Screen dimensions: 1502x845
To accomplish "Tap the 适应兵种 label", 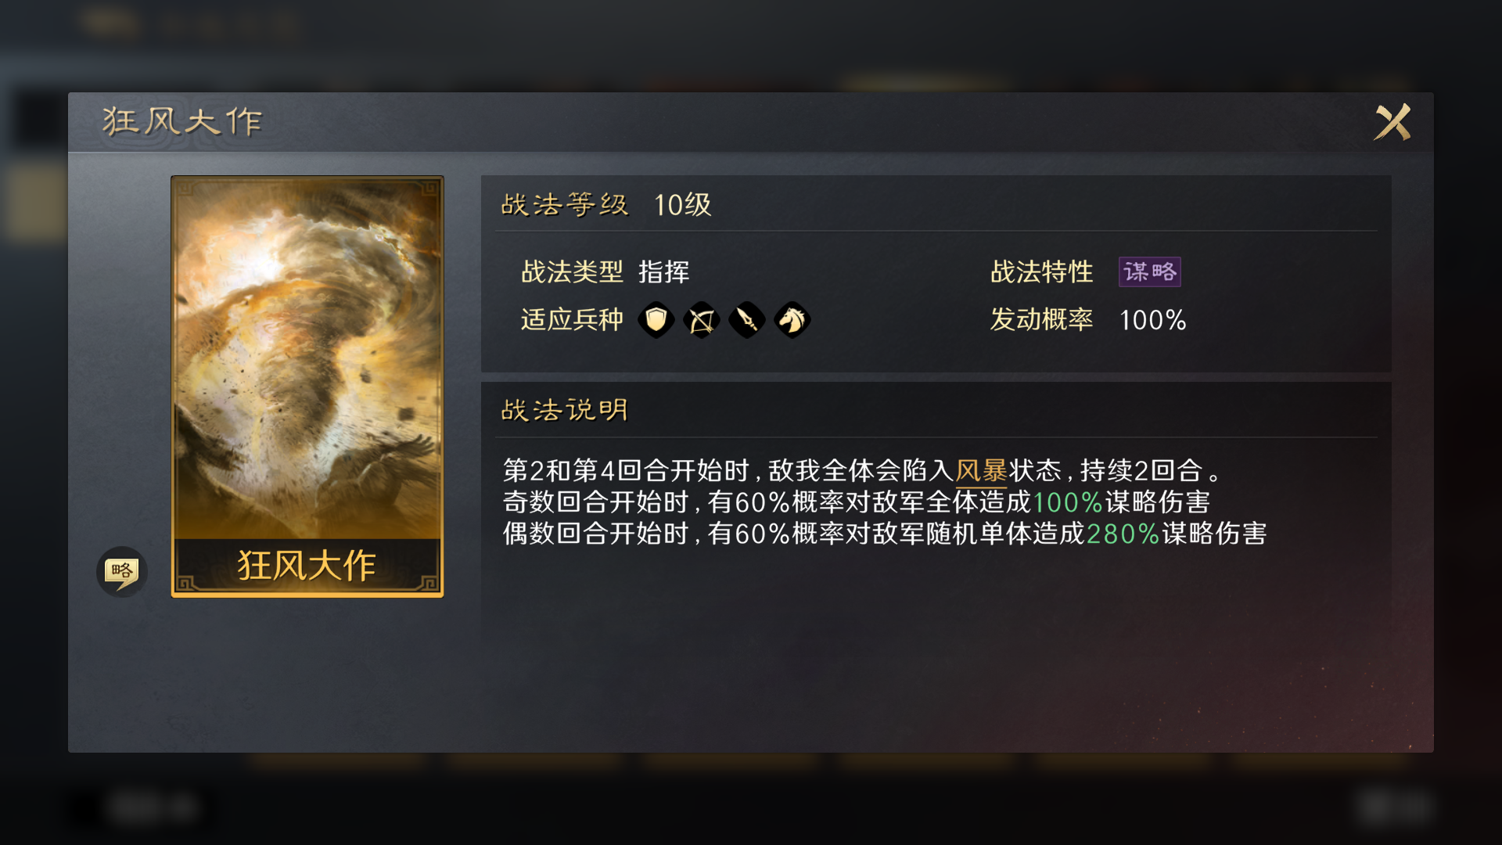I will [572, 319].
